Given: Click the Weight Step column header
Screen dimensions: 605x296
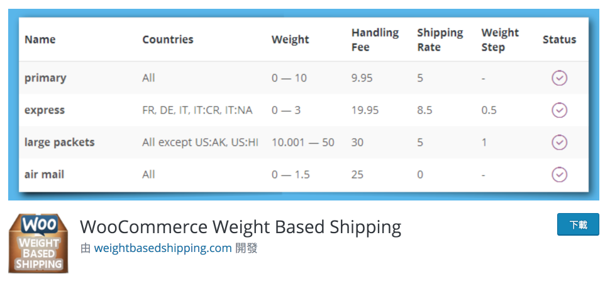Looking at the screenshot, I should (x=500, y=40).
